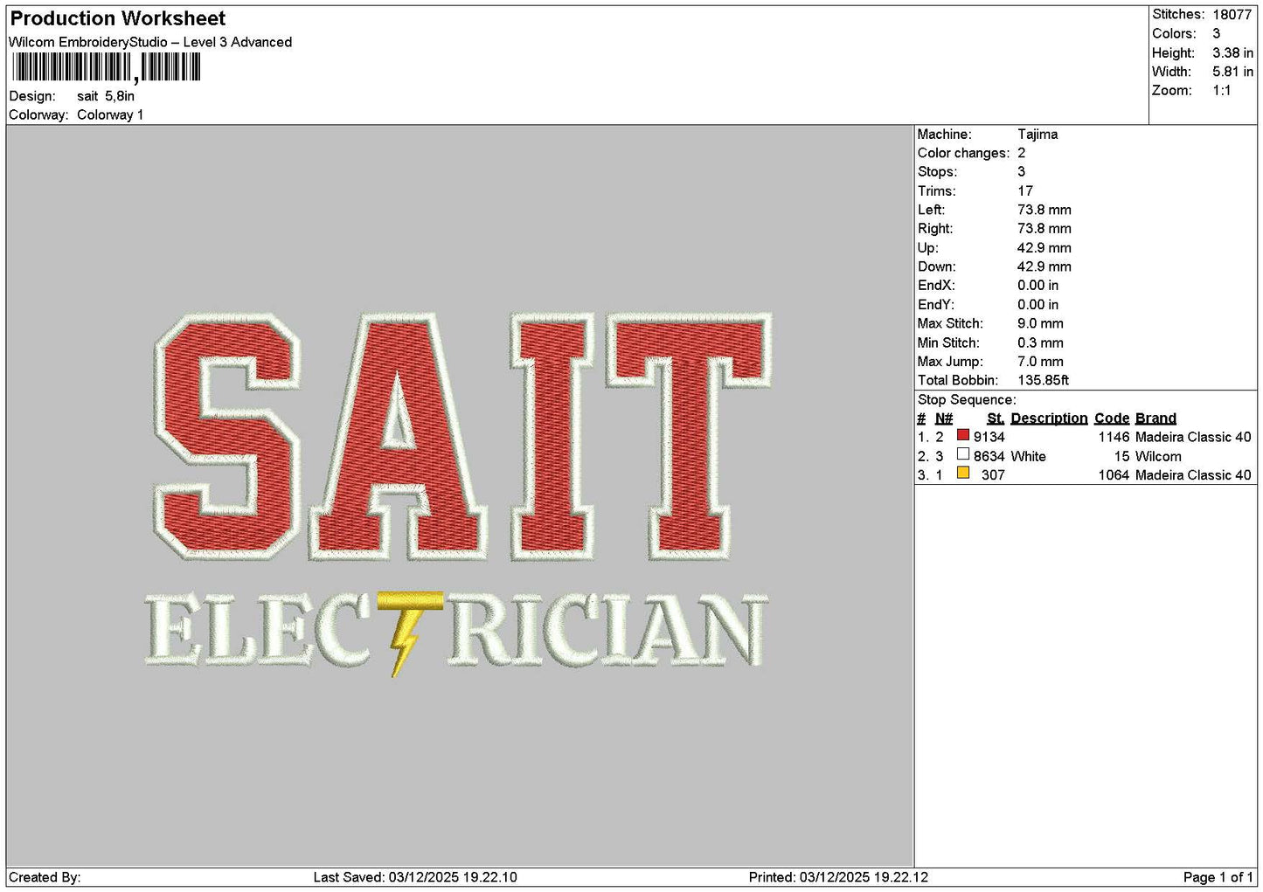
Task: Click the Brand column header
Action: point(1155,418)
